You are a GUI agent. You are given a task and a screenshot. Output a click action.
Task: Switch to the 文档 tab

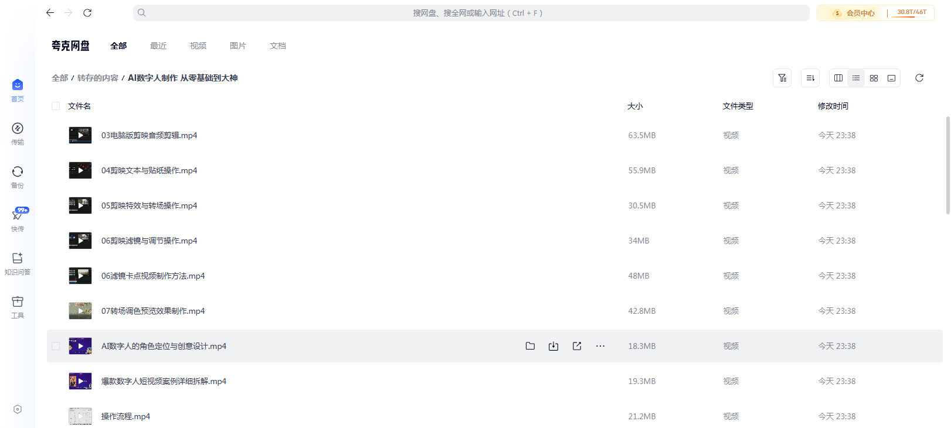(278, 46)
